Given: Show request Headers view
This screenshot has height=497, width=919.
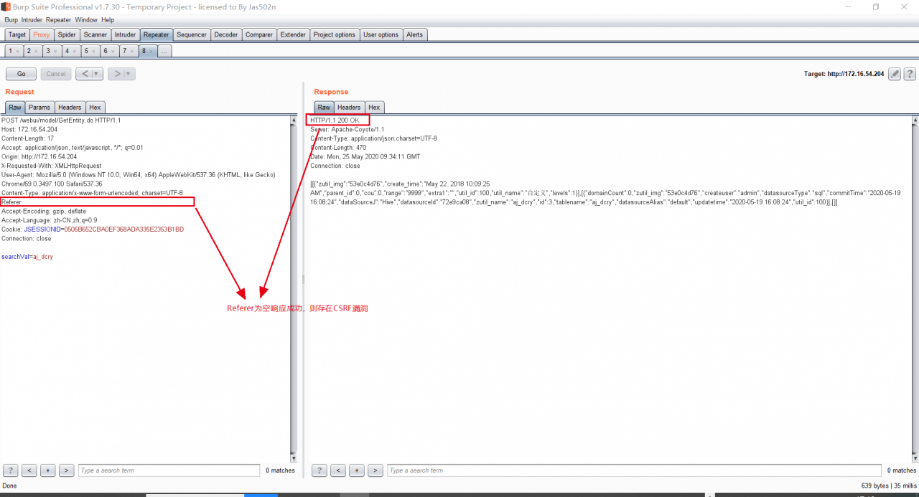Looking at the screenshot, I should click(70, 108).
